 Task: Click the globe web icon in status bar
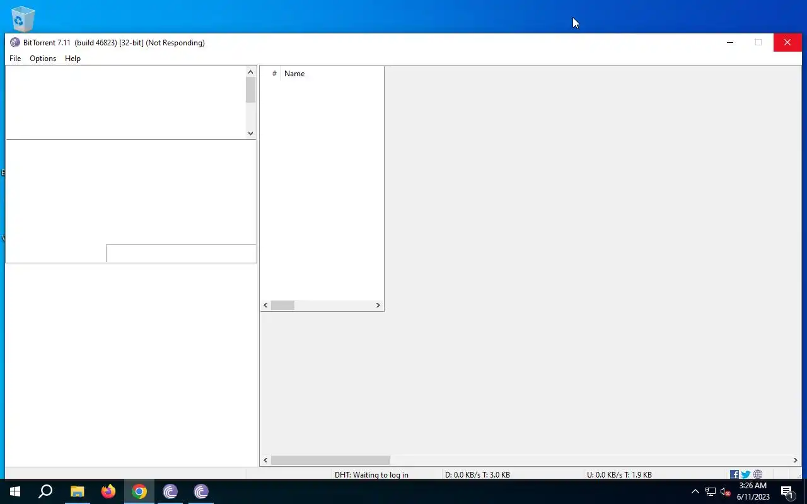pos(758,474)
